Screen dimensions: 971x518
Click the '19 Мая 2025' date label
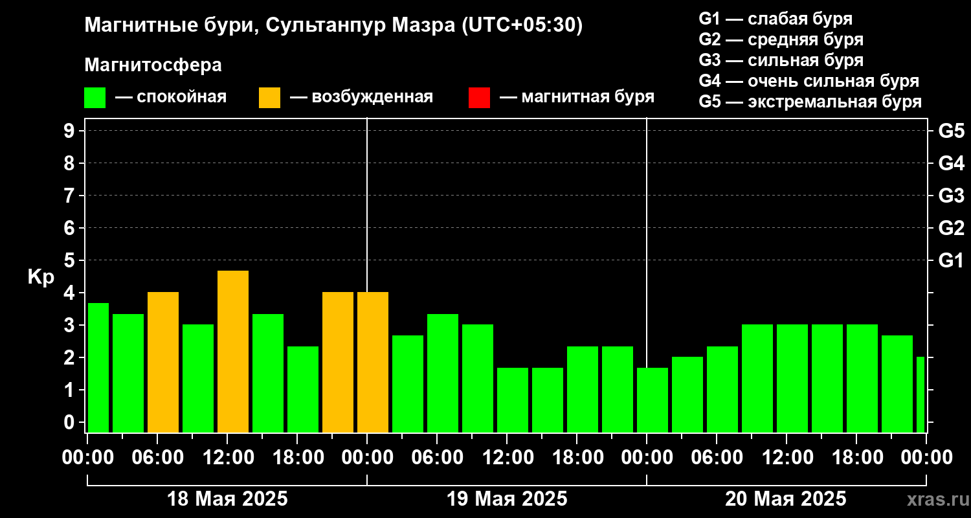click(x=507, y=499)
